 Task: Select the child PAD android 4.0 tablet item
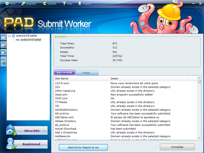point(31,40)
